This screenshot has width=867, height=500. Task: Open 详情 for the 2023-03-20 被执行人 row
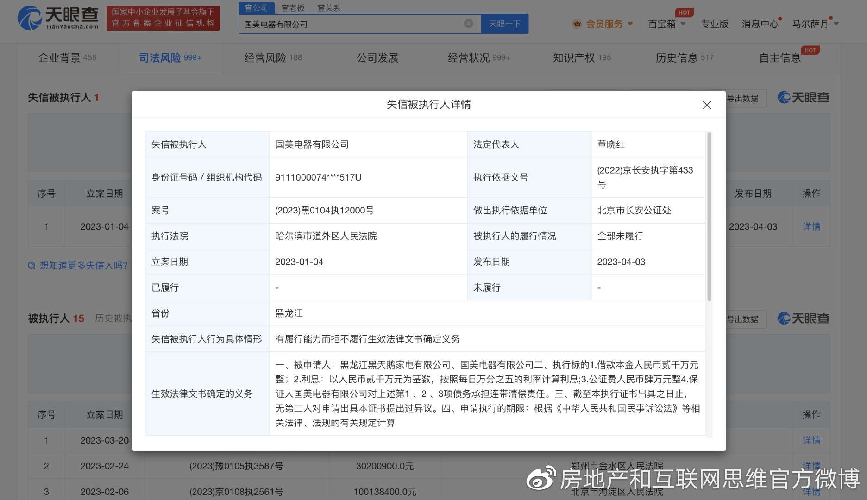[811, 440]
